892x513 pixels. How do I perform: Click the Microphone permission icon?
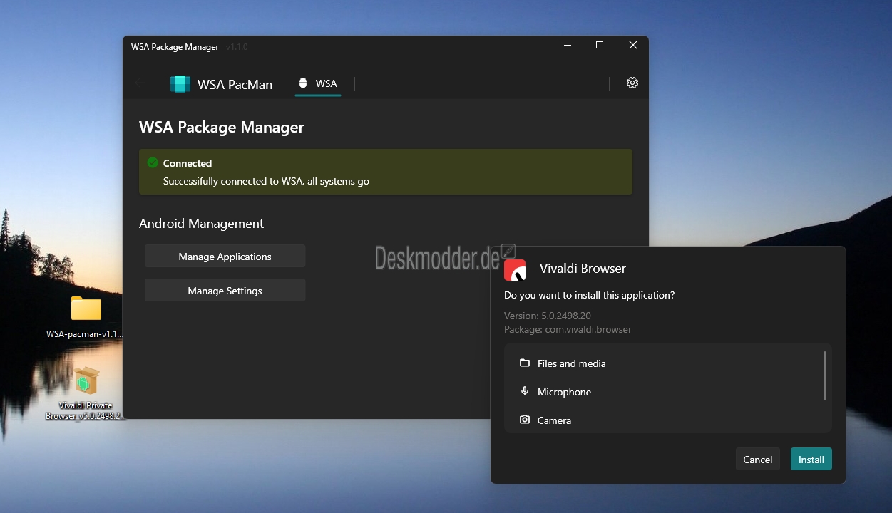(x=525, y=391)
